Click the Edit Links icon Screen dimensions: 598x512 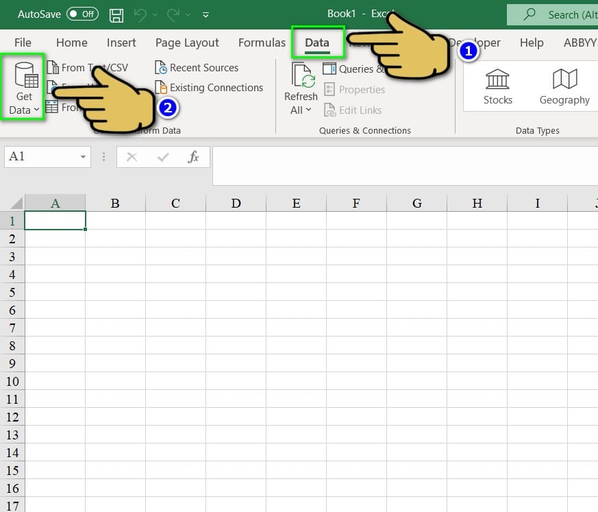point(360,110)
